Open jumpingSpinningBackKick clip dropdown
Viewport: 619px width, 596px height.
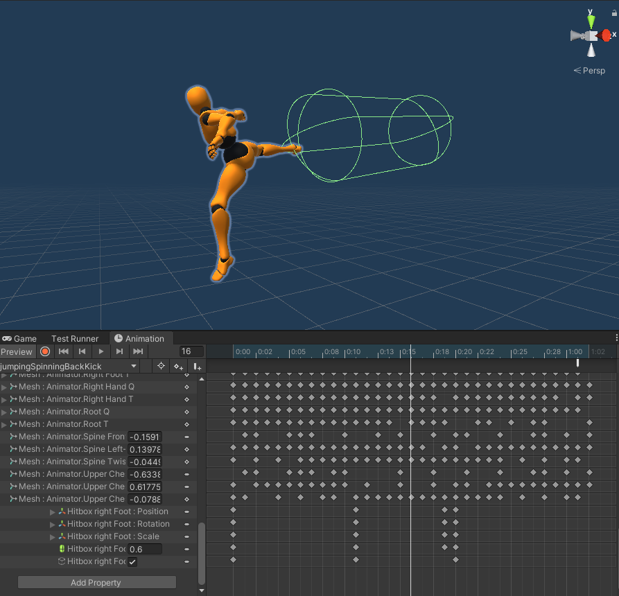(69, 367)
